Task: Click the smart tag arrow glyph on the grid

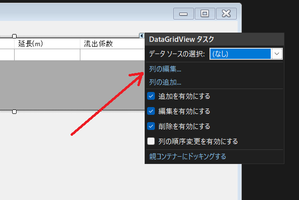Action: click(x=141, y=36)
